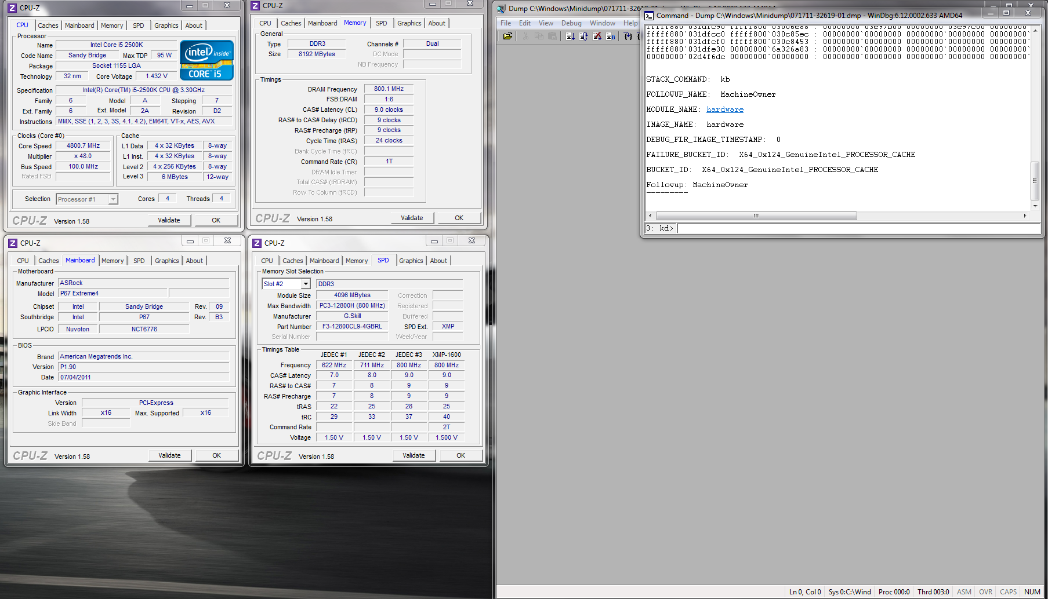The width and height of the screenshot is (1048, 599).
Task: Open the File menu in WinDbg
Action: click(x=506, y=23)
